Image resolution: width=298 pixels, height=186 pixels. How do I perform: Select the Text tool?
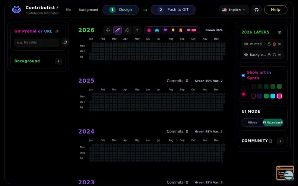[x=137, y=30]
